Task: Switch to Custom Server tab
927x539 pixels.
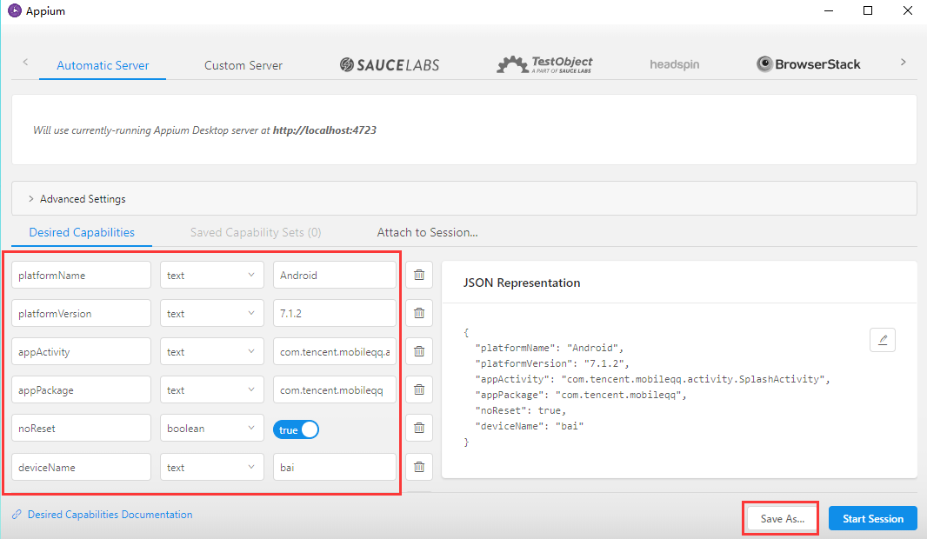Action: 243,65
